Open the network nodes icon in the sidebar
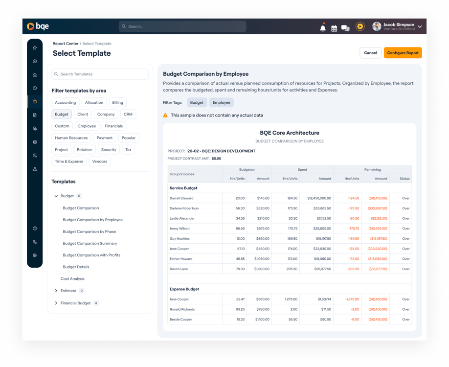Viewport: 449px width, 367px height. (x=35, y=169)
